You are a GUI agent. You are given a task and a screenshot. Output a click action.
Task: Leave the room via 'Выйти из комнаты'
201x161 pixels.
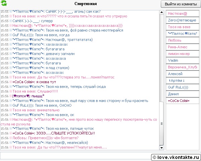[x=181, y=4]
